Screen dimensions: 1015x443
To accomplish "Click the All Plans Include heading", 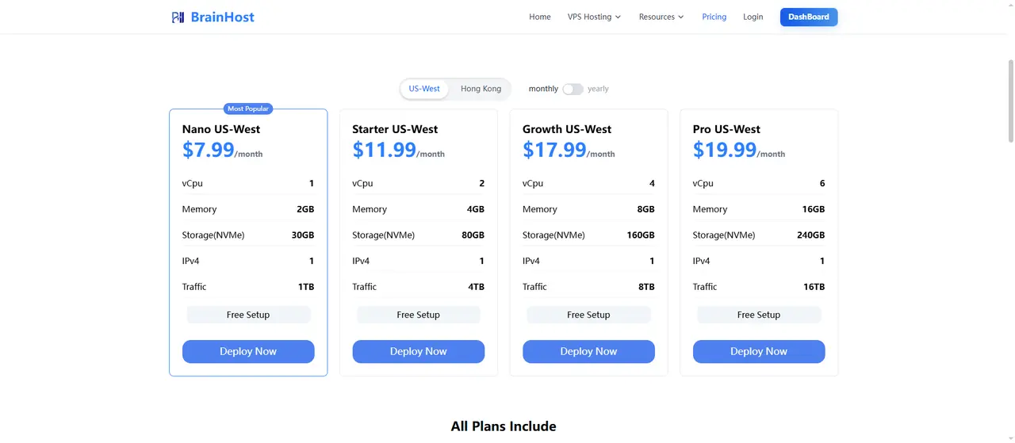I will [504, 426].
